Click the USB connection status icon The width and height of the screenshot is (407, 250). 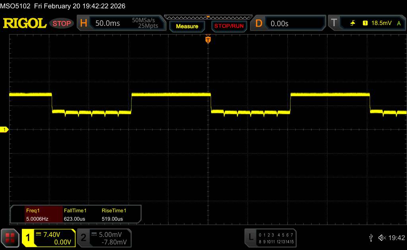coord(372,237)
